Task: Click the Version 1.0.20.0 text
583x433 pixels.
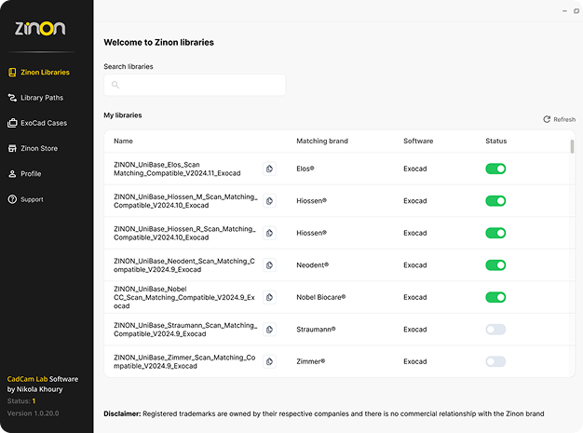Action: (x=33, y=413)
